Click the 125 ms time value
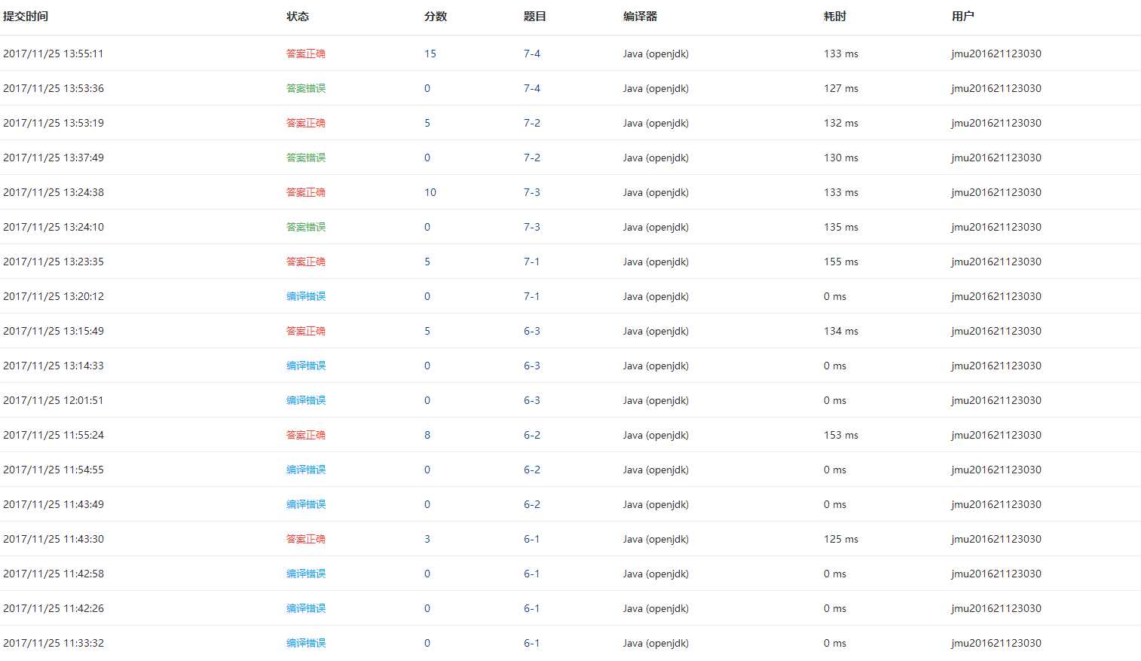The height and width of the screenshot is (661, 1141). click(x=841, y=539)
